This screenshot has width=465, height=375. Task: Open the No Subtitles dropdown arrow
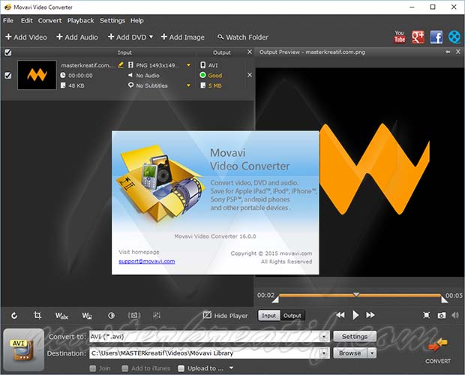[188, 85]
